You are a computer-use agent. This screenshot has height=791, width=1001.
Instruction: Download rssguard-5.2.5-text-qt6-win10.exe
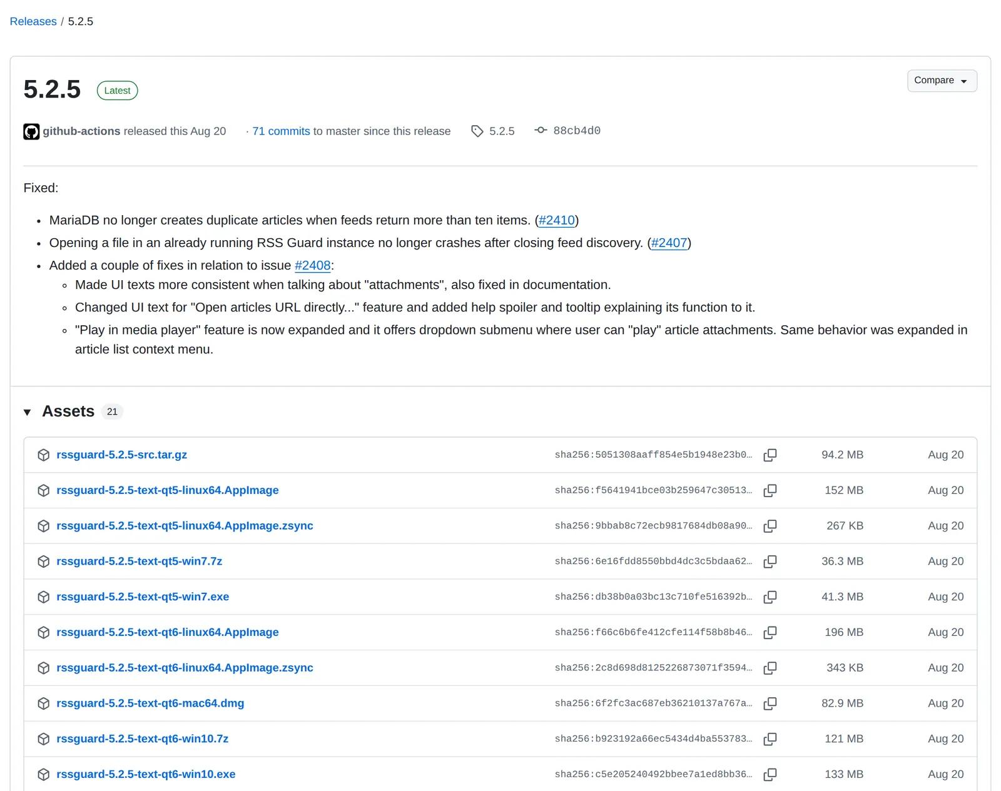coord(146,775)
